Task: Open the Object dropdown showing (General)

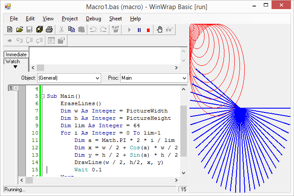Action: 97,78
